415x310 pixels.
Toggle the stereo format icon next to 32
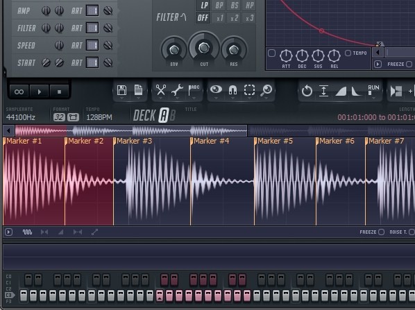(x=73, y=117)
